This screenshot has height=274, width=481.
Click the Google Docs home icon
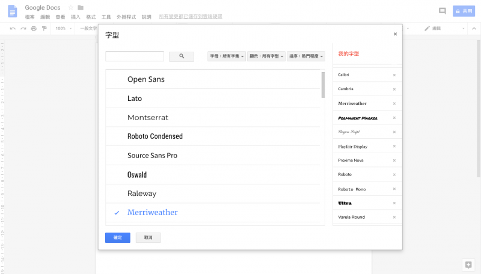click(x=12, y=11)
